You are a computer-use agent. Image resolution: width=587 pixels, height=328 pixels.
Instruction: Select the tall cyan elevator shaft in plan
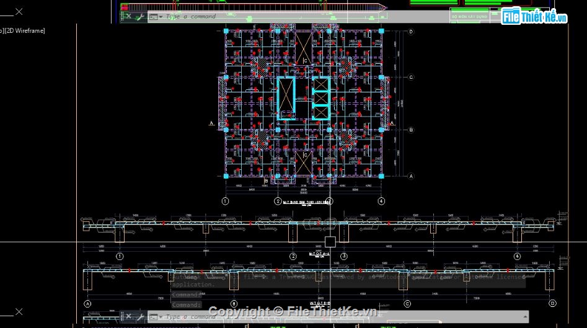click(286, 99)
